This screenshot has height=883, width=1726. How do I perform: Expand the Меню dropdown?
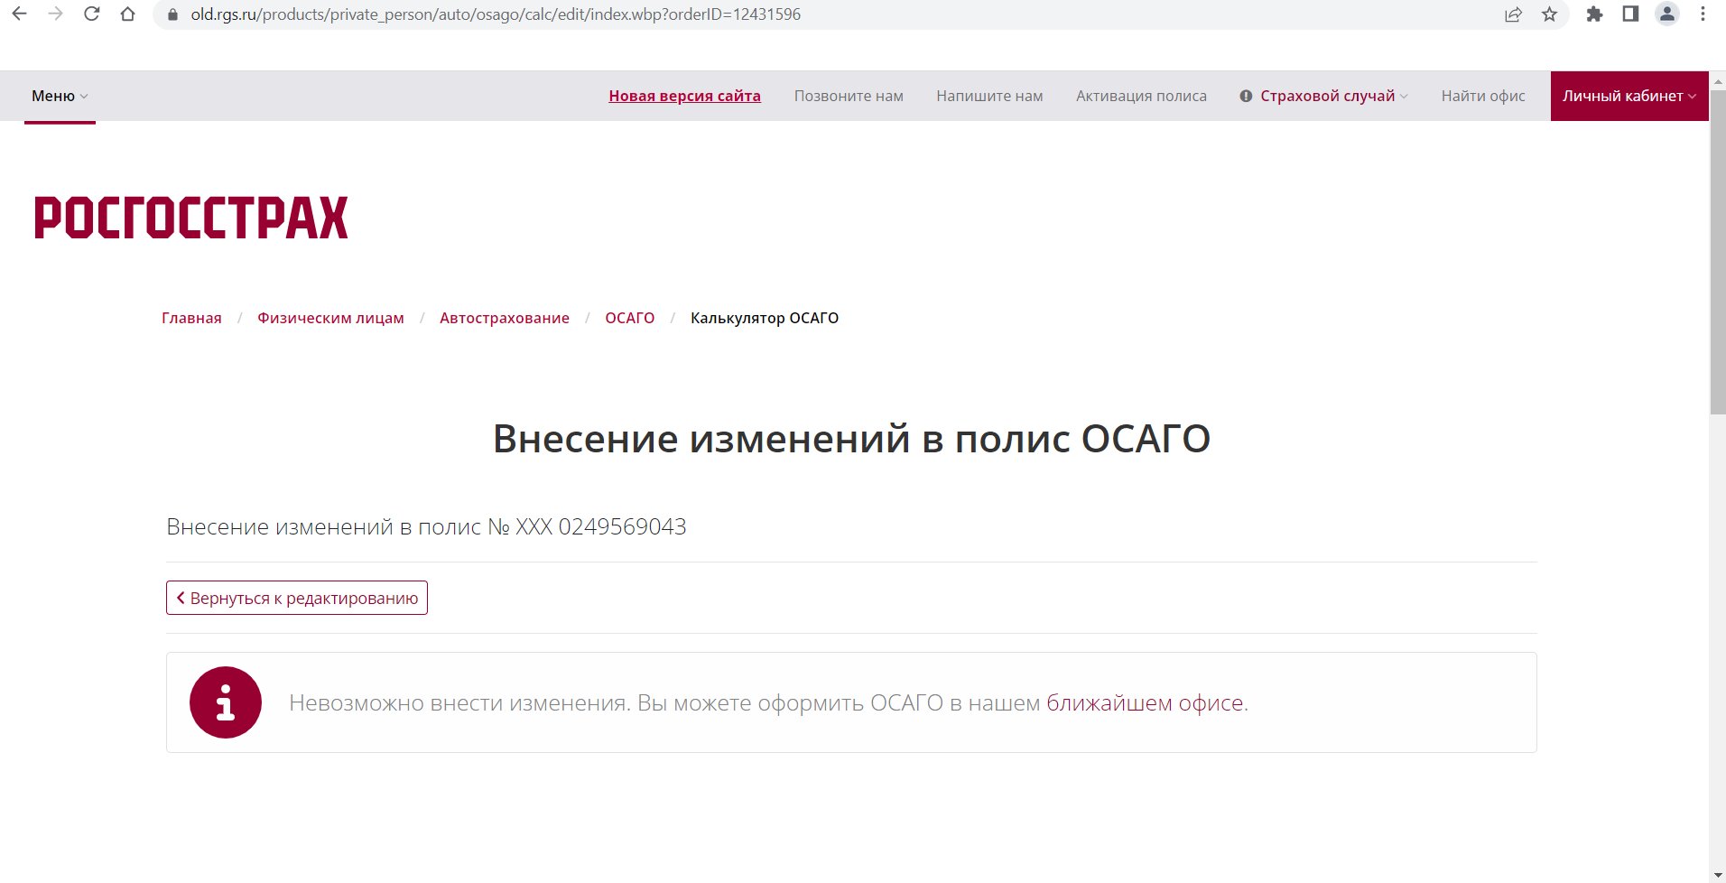(x=60, y=96)
